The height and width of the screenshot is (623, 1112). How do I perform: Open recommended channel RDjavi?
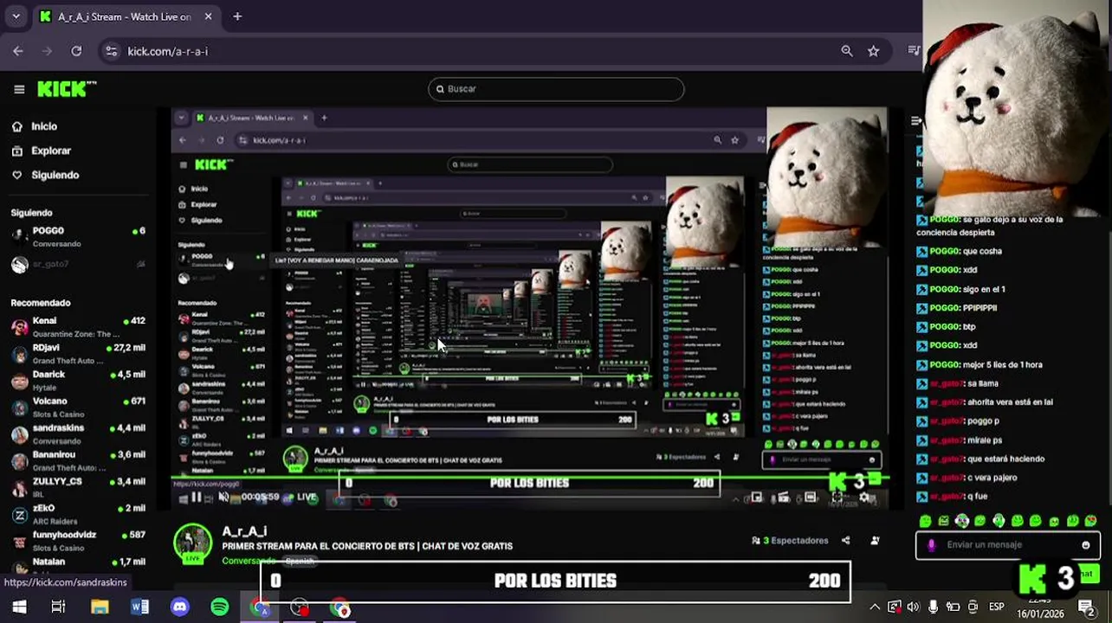[x=78, y=353]
